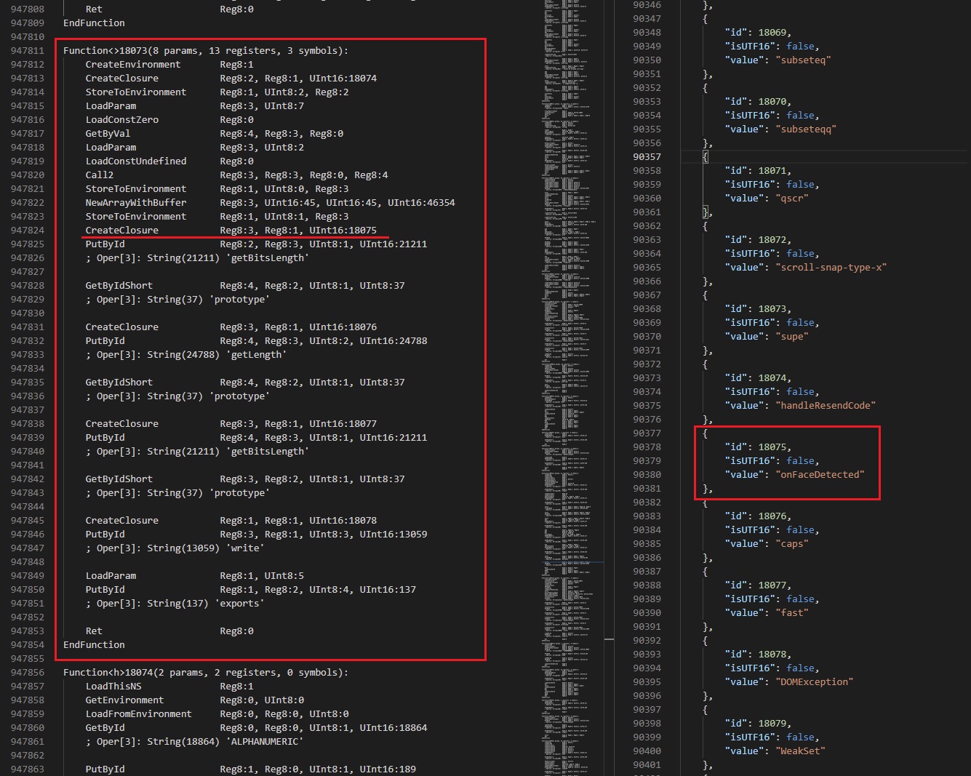
Task: Click the "id": 18075 entry
Action: pyautogui.click(x=758, y=447)
